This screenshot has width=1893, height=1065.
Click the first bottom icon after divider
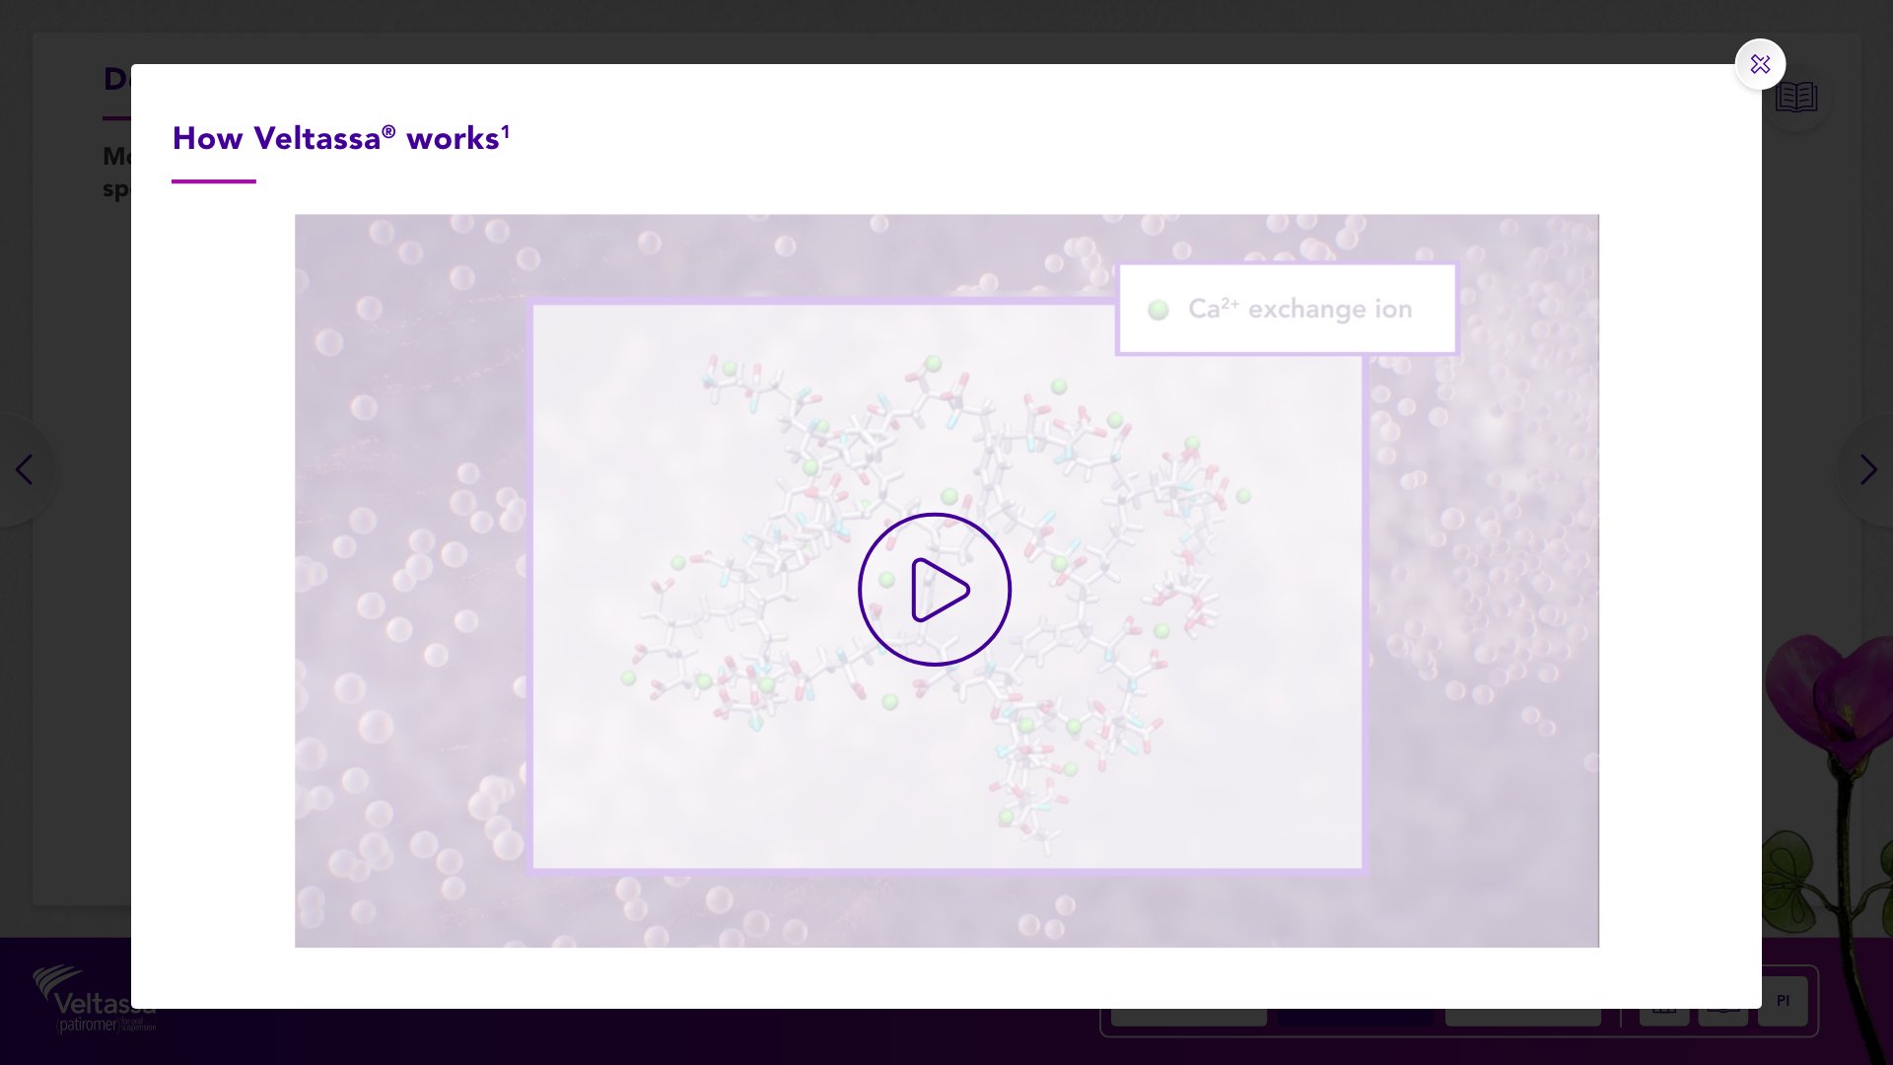pyautogui.click(x=1664, y=1016)
